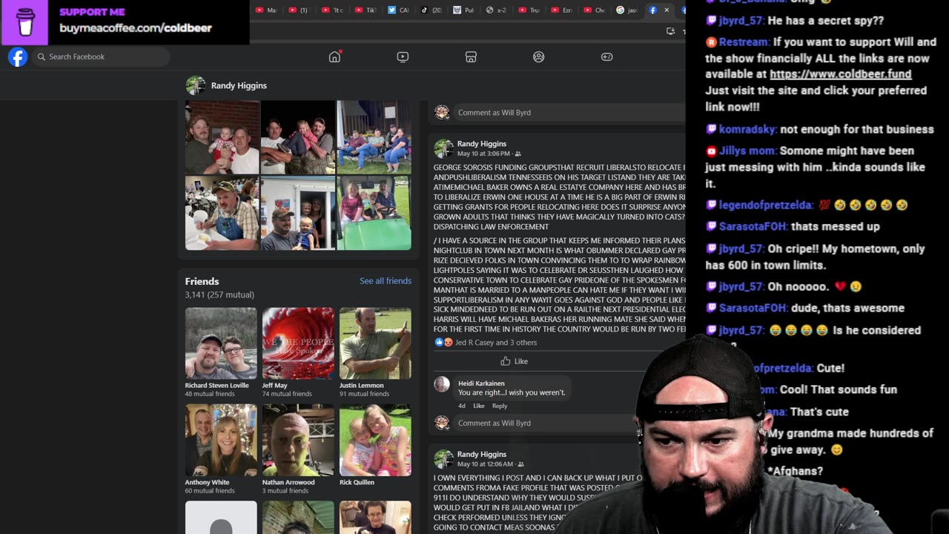This screenshot has height=534, width=949.
Task: Go to Facebook Home icon
Action: [x=334, y=57]
